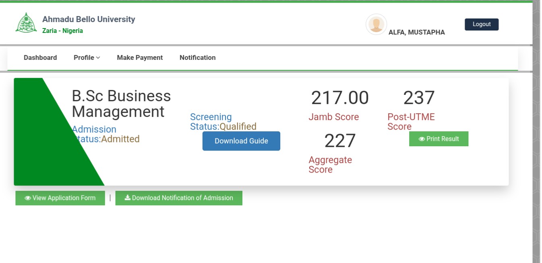Click the ALFA, MUSTAPHA username
The height and width of the screenshot is (263, 542).
coord(416,33)
